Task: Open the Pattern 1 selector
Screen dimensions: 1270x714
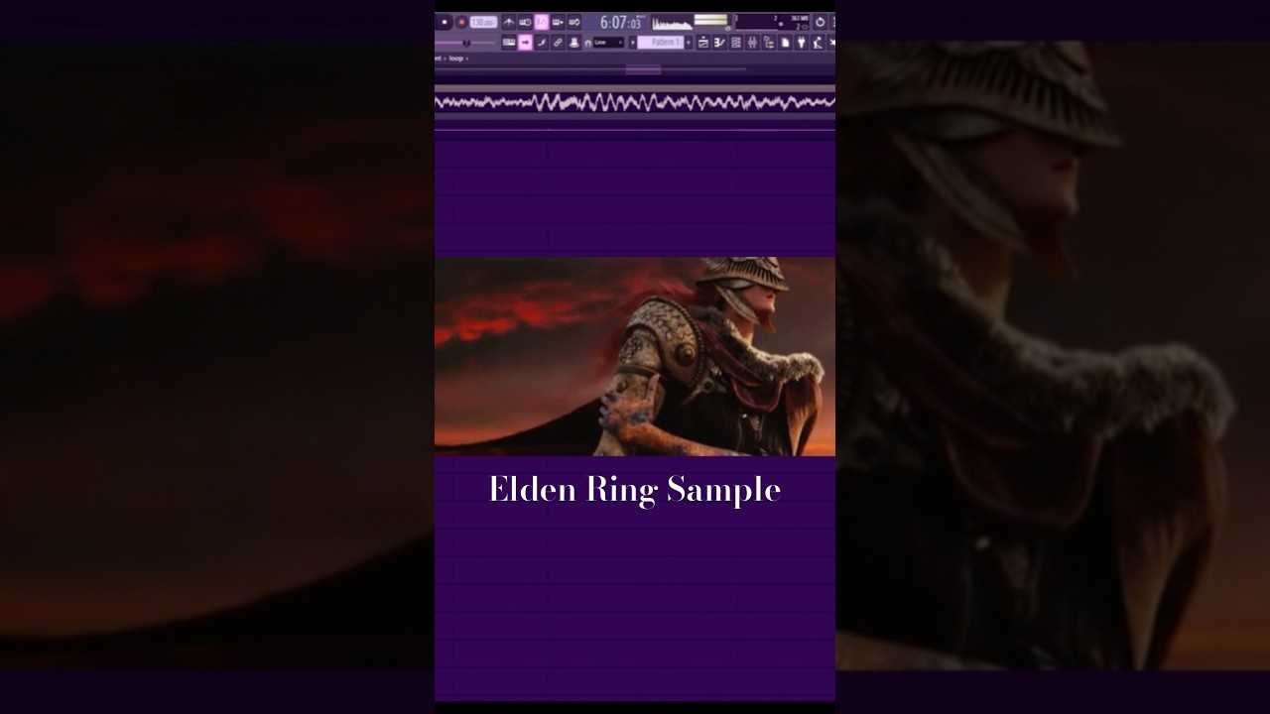Action: 661,43
